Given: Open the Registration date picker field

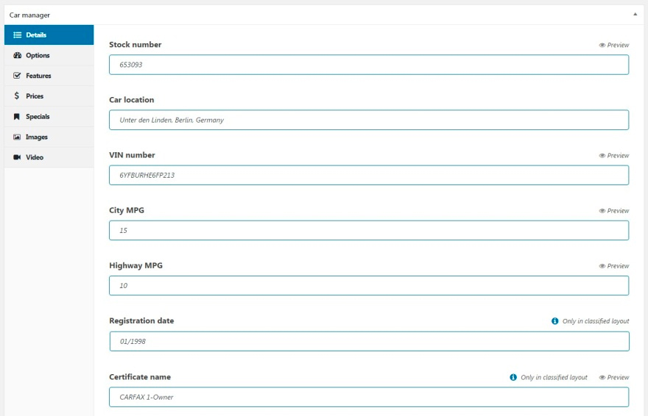Looking at the screenshot, I should pos(369,341).
